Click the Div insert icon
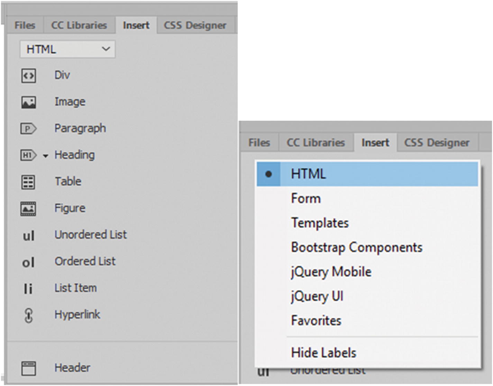 pos(28,75)
